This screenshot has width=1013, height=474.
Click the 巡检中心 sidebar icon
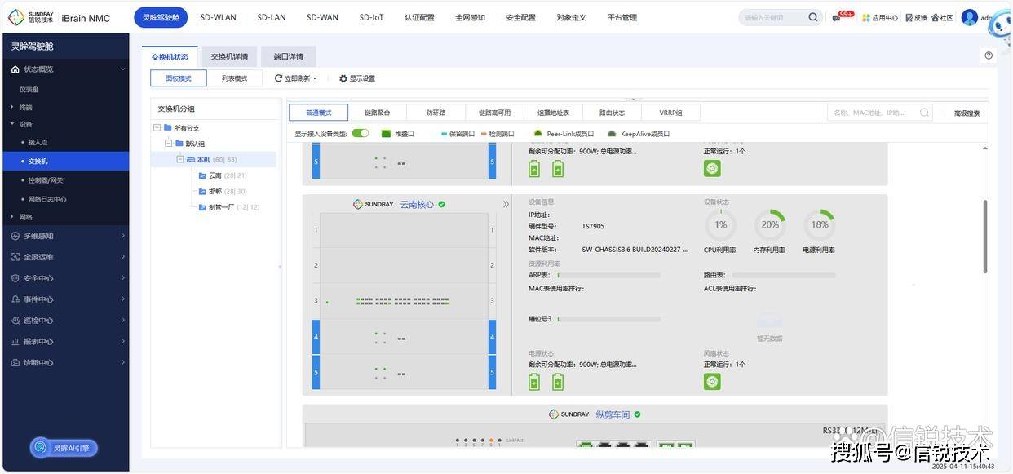[x=15, y=321]
